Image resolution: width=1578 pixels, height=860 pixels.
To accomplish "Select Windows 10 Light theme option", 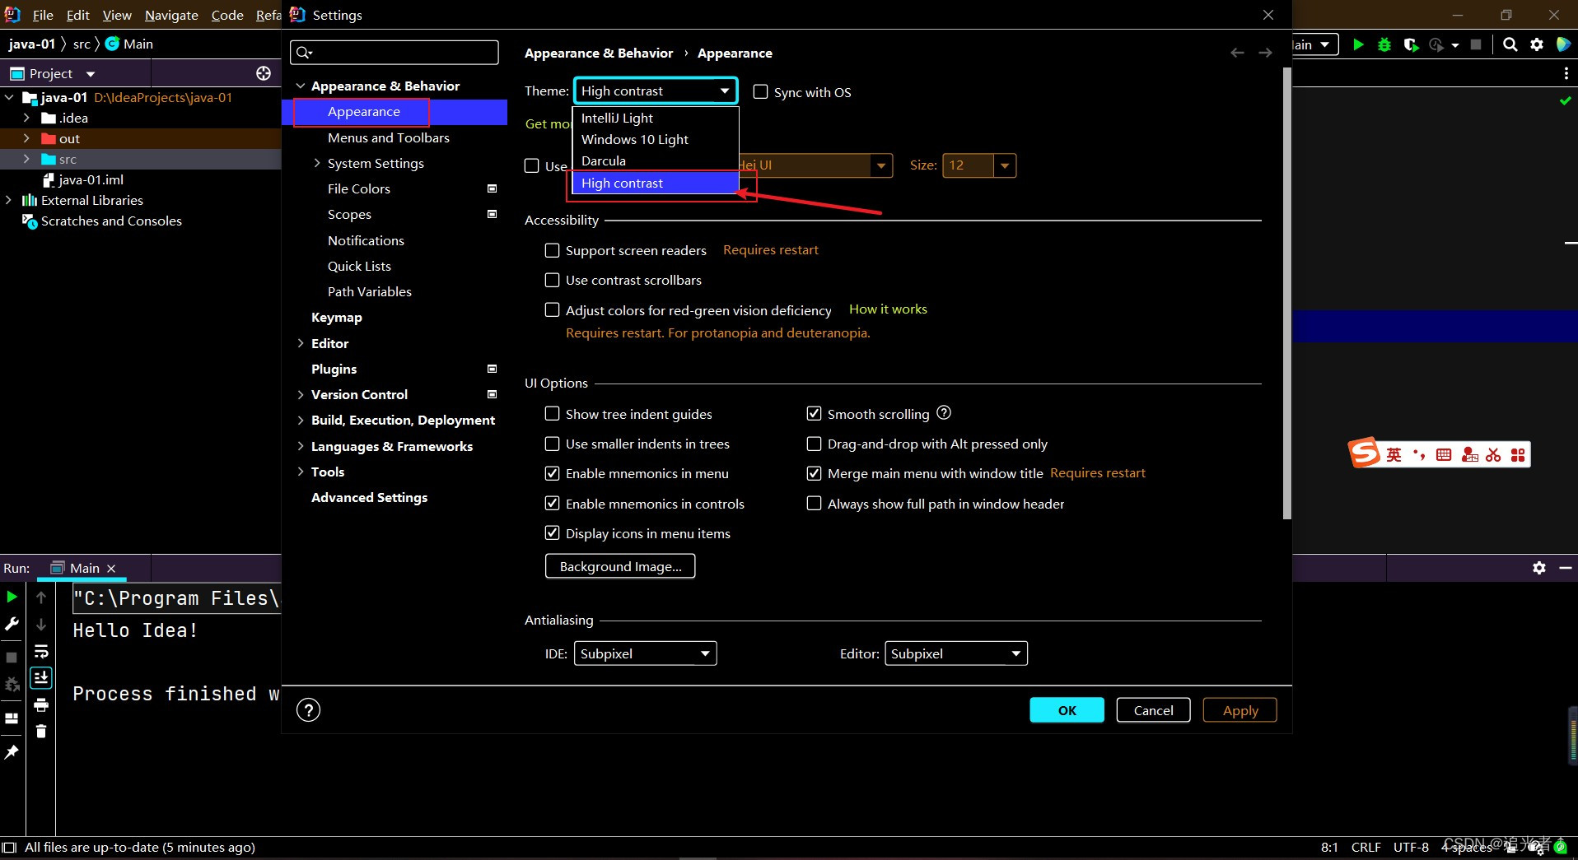I will click(x=656, y=140).
